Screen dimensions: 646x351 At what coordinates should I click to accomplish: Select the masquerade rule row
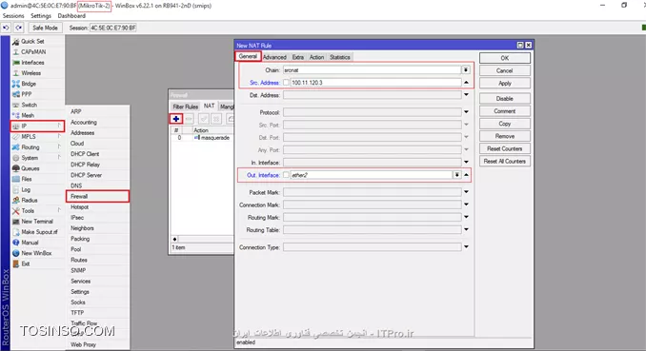[202, 138]
